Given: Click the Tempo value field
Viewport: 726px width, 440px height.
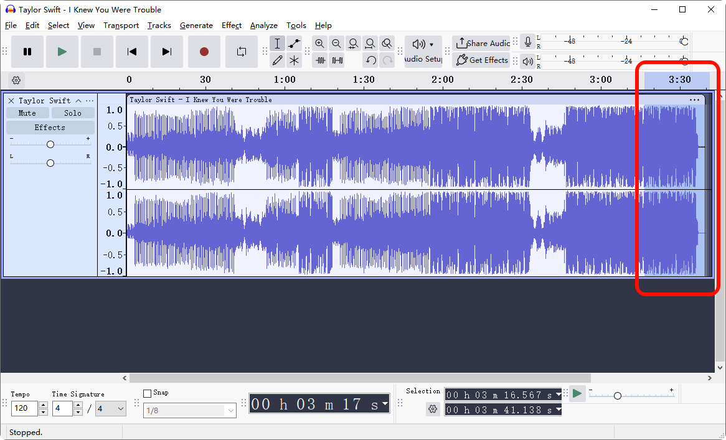Looking at the screenshot, I should click(x=24, y=408).
